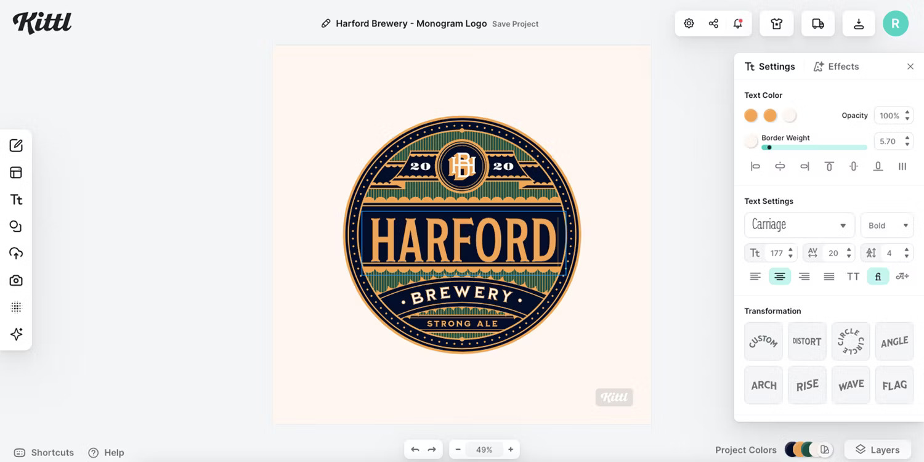Image resolution: width=924 pixels, height=462 pixels.
Task: Toggle uppercase TT option
Action: [x=853, y=277]
